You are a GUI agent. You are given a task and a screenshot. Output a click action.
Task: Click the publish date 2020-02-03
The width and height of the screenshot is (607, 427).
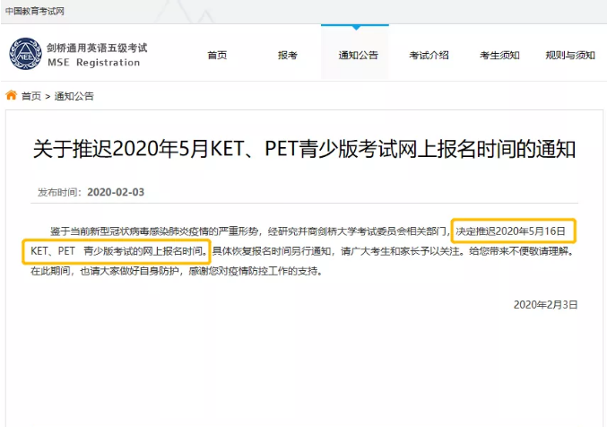116,192
